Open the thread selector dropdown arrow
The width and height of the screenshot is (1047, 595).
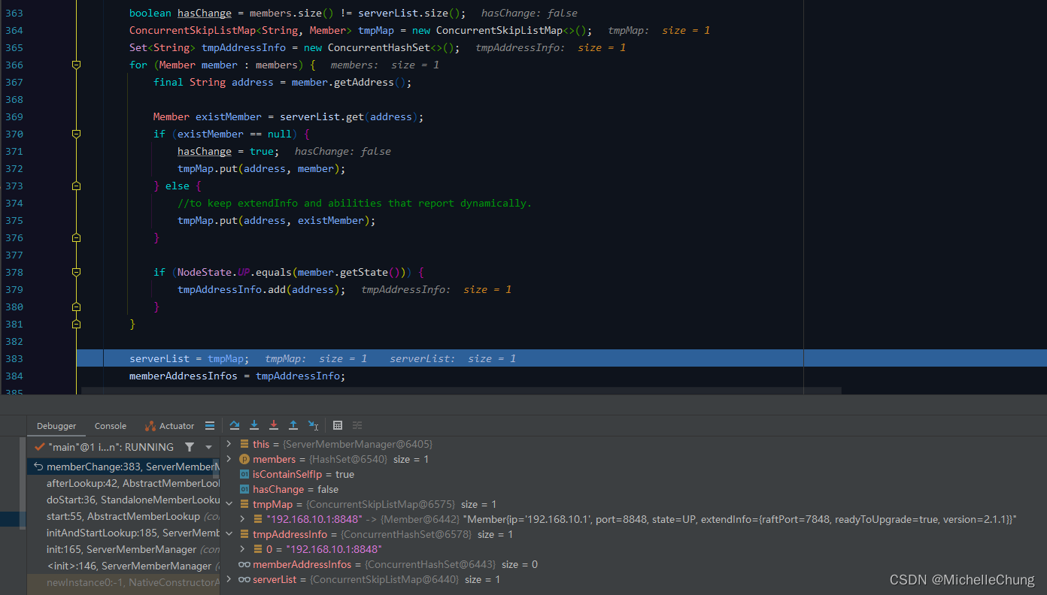pyautogui.click(x=208, y=447)
